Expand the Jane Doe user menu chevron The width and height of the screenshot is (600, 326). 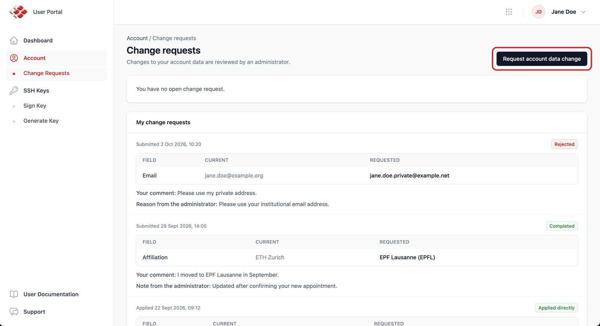(583, 12)
